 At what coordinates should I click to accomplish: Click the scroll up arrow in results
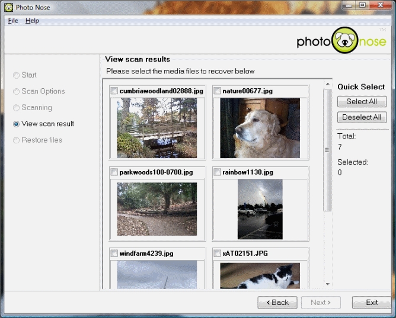(327, 85)
